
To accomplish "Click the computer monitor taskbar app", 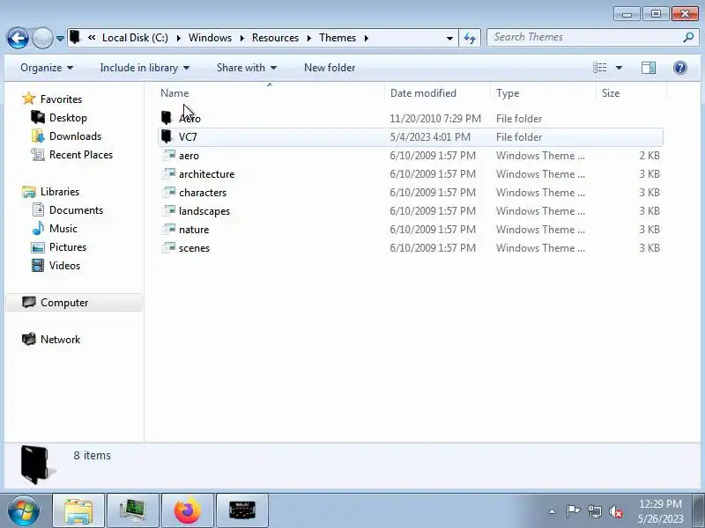I will (133, 510).
